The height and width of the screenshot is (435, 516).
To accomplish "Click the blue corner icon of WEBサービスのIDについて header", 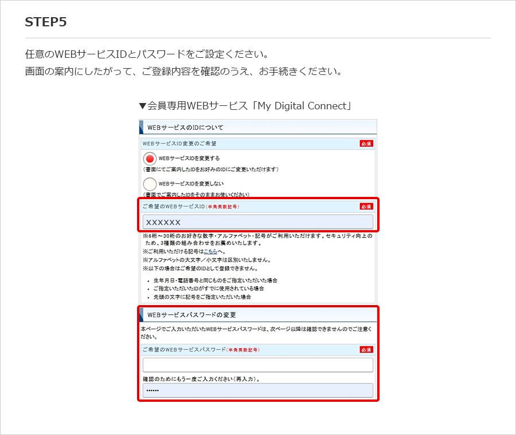I will point(142,126).
